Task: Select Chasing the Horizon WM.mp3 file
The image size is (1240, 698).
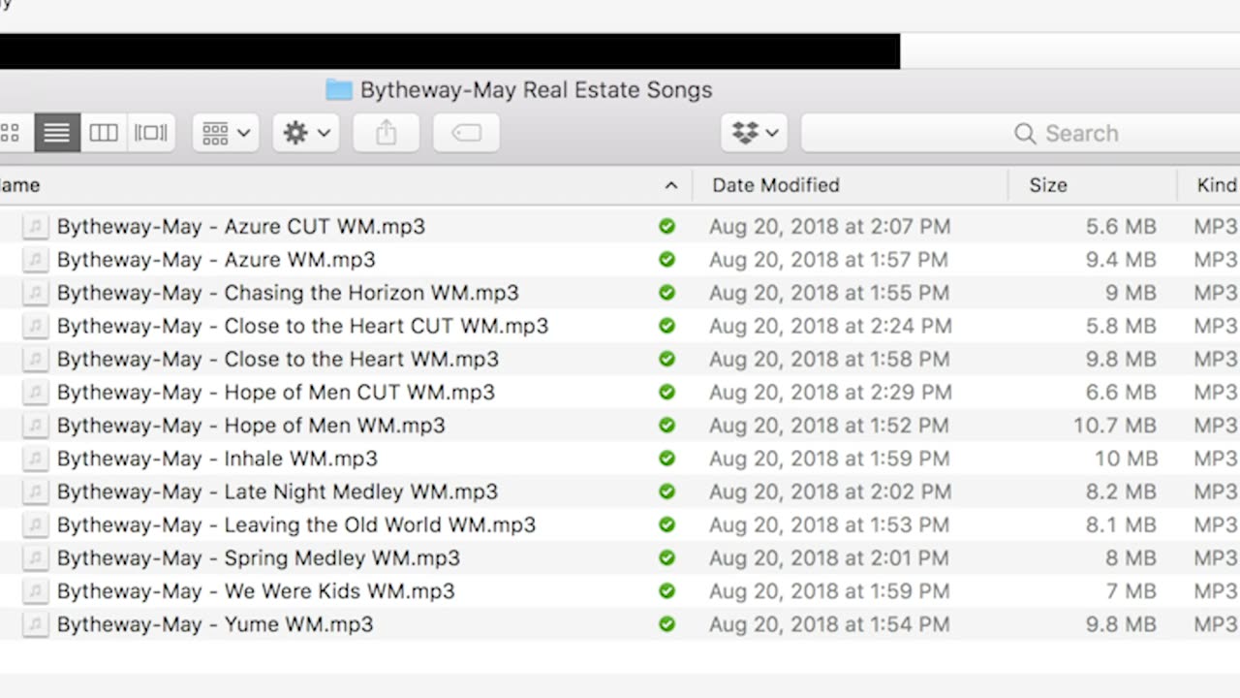Action: 288,293
